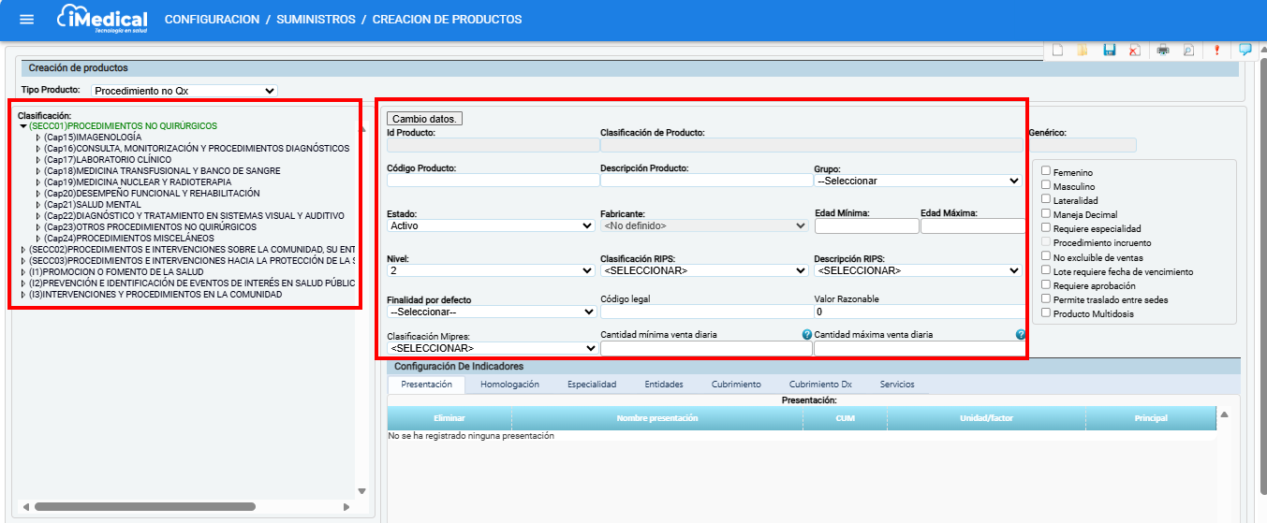Open the Grupo dropdown list
This screenshot has width=1267, height=523.
click(917, 181)
